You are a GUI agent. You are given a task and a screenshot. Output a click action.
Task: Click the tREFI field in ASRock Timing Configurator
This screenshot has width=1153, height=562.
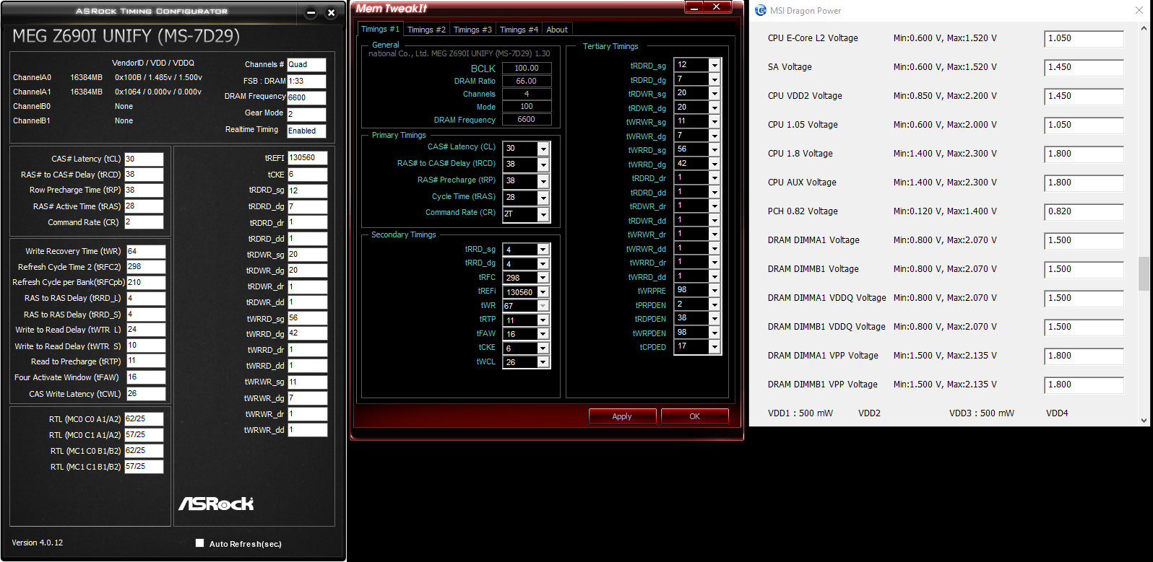(307, 157)
